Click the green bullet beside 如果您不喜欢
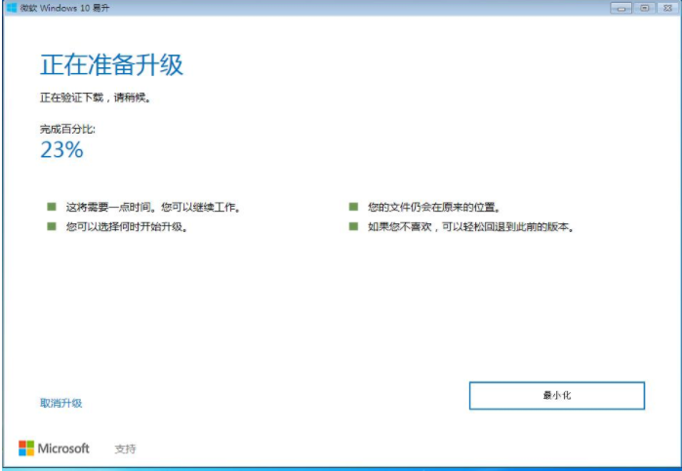 [x=353, y=226]
